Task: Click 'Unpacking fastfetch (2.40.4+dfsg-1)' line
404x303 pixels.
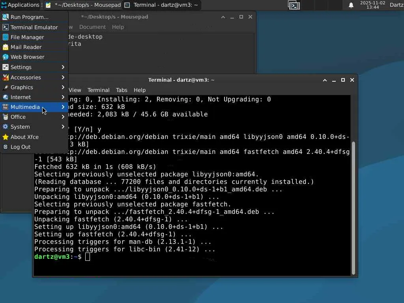Action: point(111,219)
